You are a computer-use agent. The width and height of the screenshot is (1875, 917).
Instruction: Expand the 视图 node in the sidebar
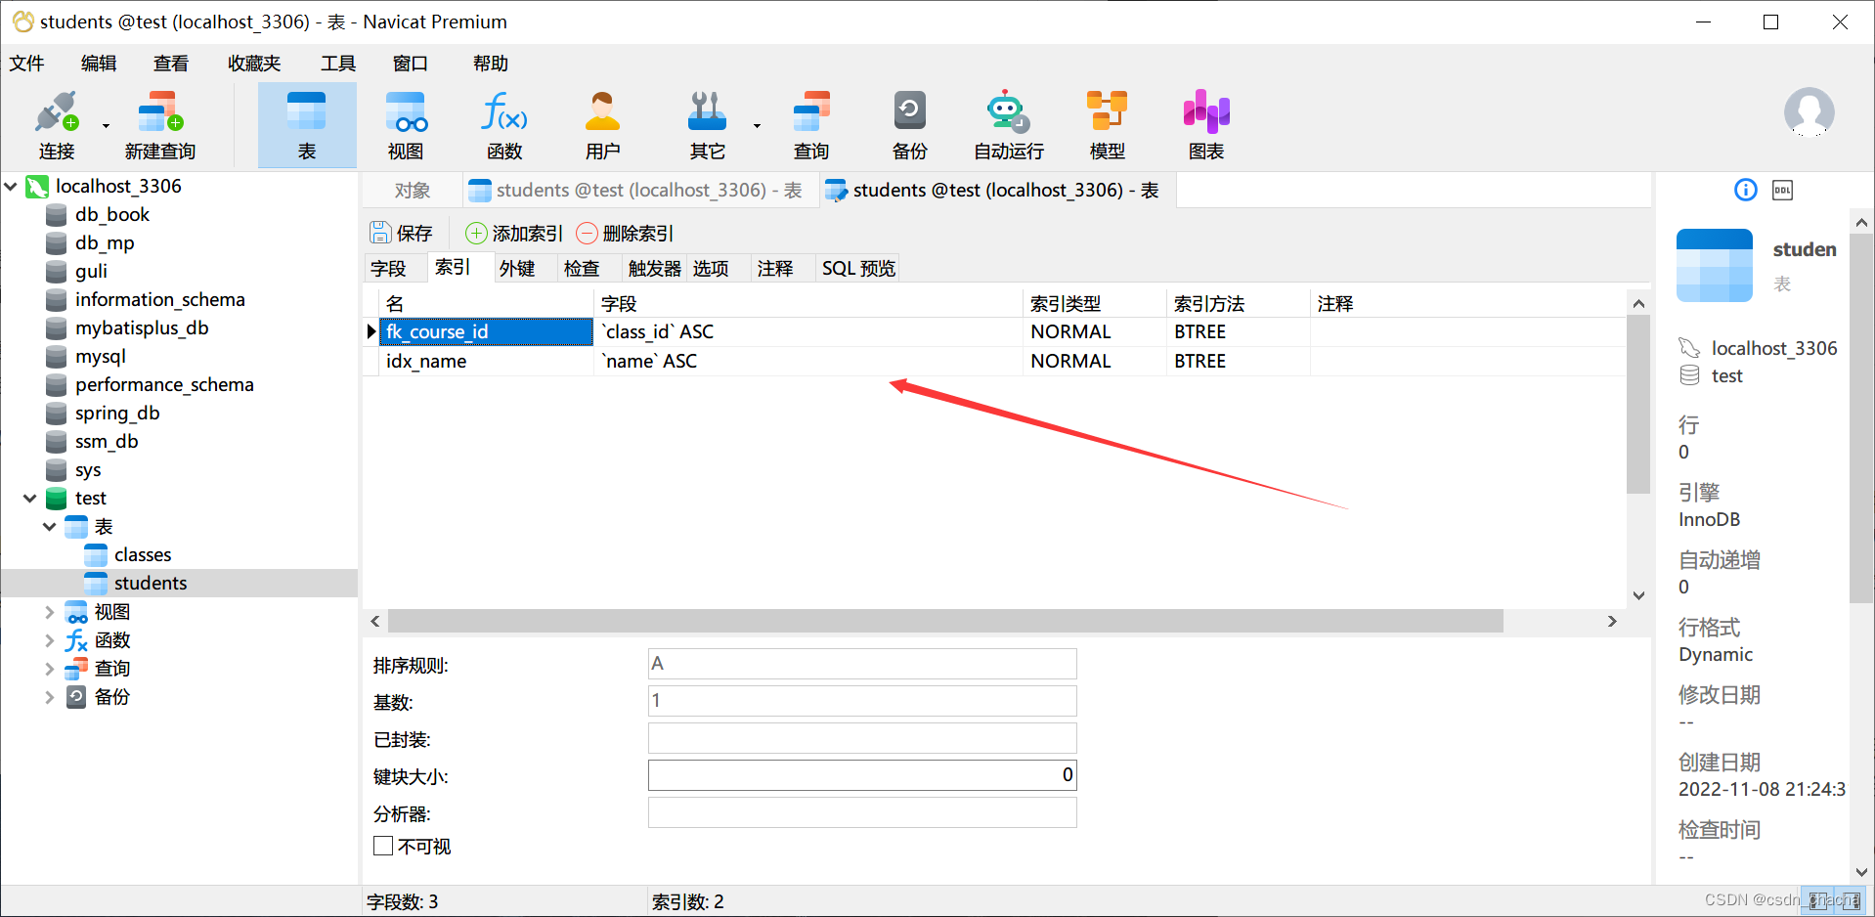click(50, 611)
